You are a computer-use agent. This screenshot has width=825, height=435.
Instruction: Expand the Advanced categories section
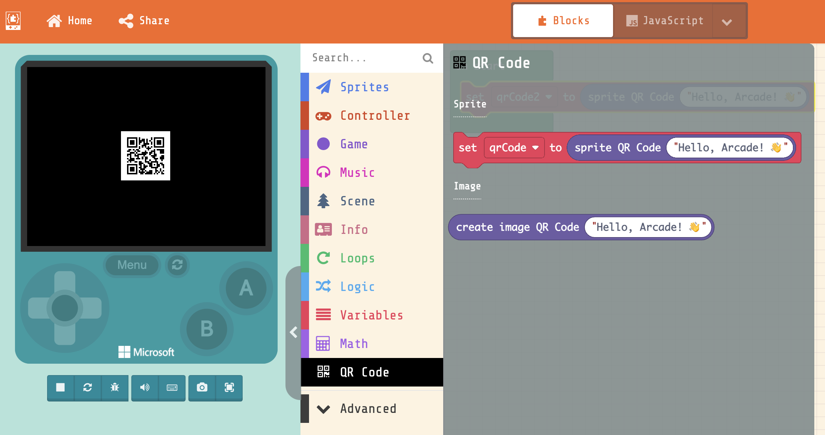coord(368,409)
